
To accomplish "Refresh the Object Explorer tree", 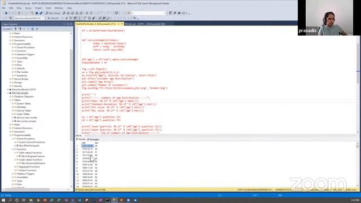I will click(x=33, y=29).
